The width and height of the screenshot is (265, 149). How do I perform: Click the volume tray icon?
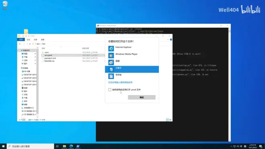(238, 146)
